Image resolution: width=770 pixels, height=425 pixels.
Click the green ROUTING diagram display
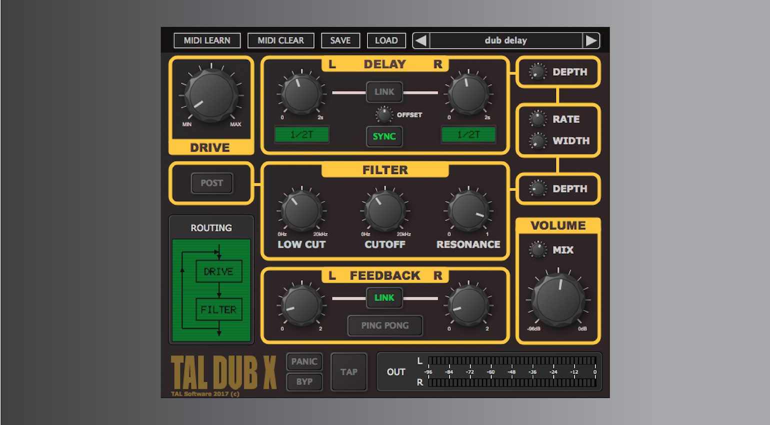tap(211, 290)
